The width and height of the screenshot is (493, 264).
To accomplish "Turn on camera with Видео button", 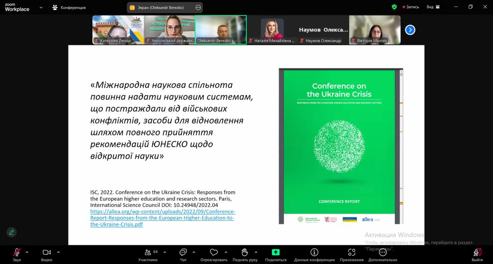I will (x=47, y=255).
